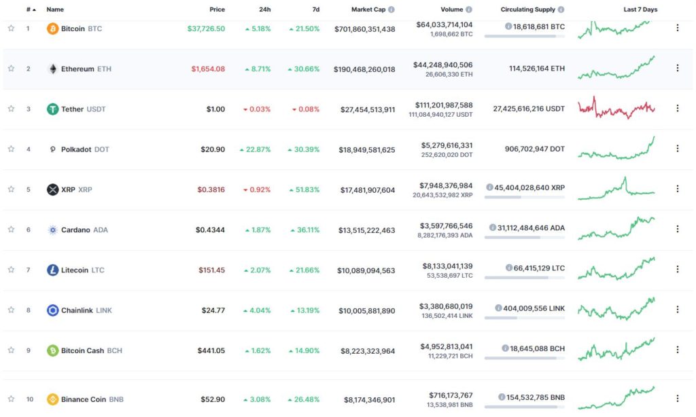Screen dimensions: 696x417
Task: Click the Chainlink hexagon logo icon
Action: 53,310
